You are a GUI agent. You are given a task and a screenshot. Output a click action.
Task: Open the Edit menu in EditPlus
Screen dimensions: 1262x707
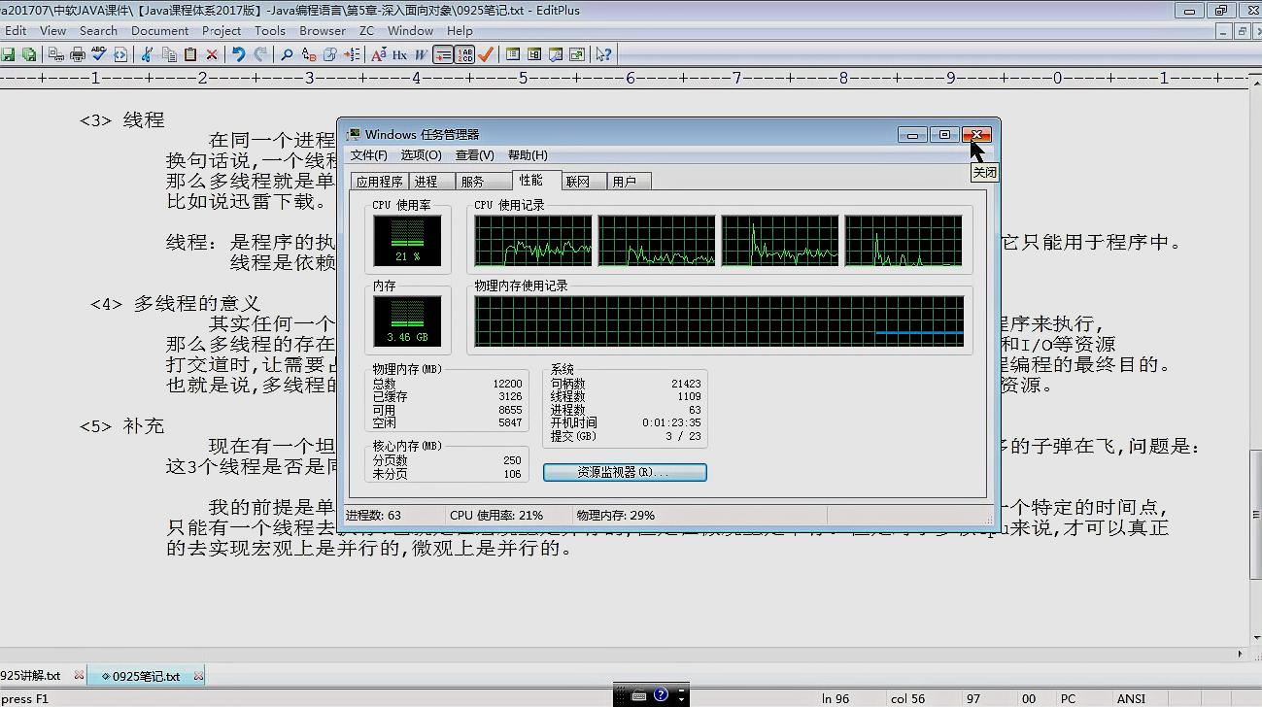pyautogui.click(x=16, y=31)
